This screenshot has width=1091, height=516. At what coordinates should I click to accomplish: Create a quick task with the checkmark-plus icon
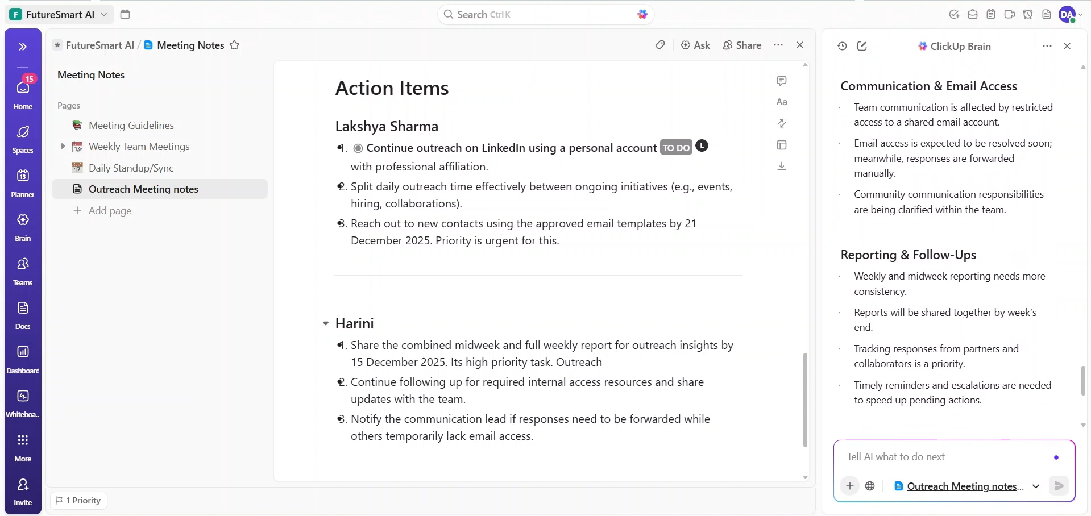click(954, 14)
